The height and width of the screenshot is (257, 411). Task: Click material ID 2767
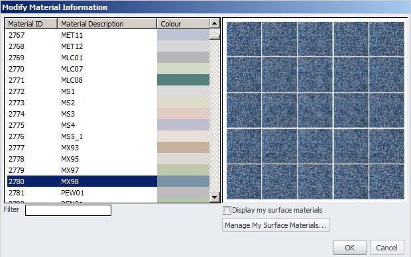[x=17, y=35]
